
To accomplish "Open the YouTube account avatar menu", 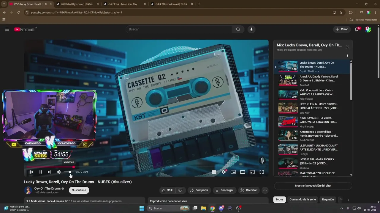I will (368, 29).
